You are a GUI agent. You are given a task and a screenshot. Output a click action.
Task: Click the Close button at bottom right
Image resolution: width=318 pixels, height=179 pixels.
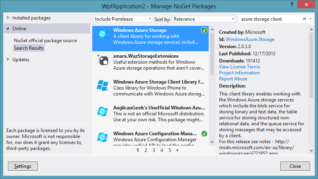click(295, 166)
